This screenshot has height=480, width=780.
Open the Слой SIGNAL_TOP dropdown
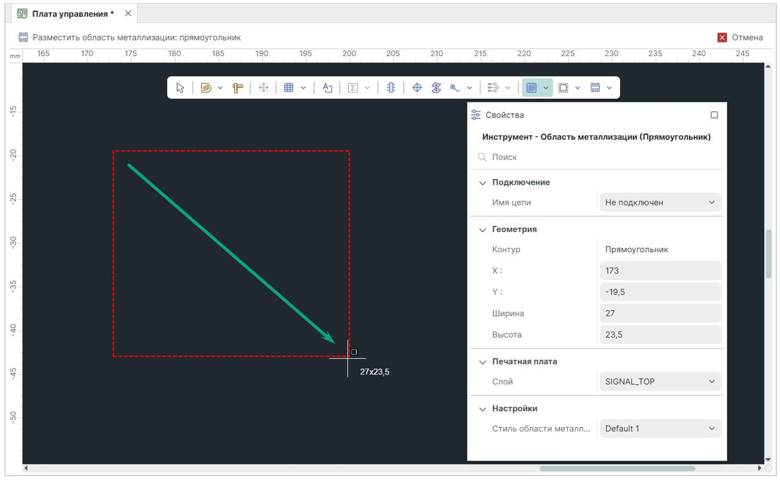coord(660,381)
